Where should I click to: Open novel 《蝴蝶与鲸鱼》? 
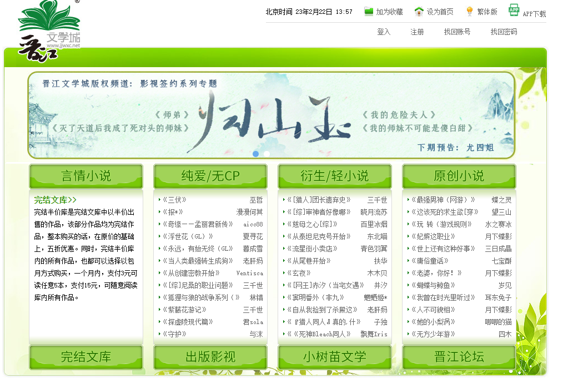(x=434, y=285)
